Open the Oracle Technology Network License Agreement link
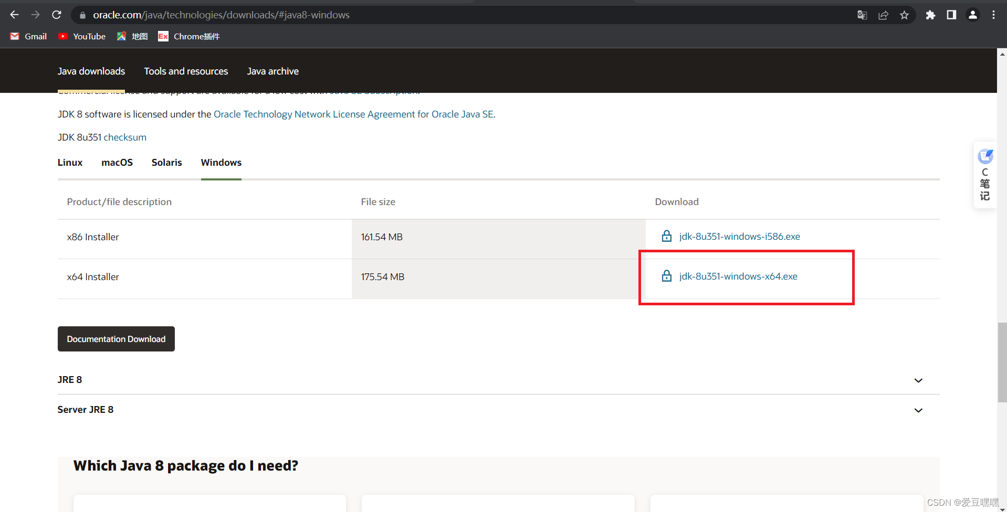Image resolution: width=1007 pixels, height=512 pixels. pos(353,114)
